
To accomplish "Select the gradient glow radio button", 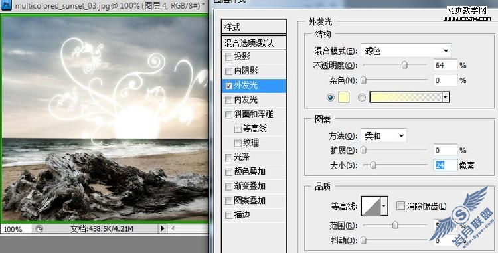I will pyautogui.click(x=362, y=98).
